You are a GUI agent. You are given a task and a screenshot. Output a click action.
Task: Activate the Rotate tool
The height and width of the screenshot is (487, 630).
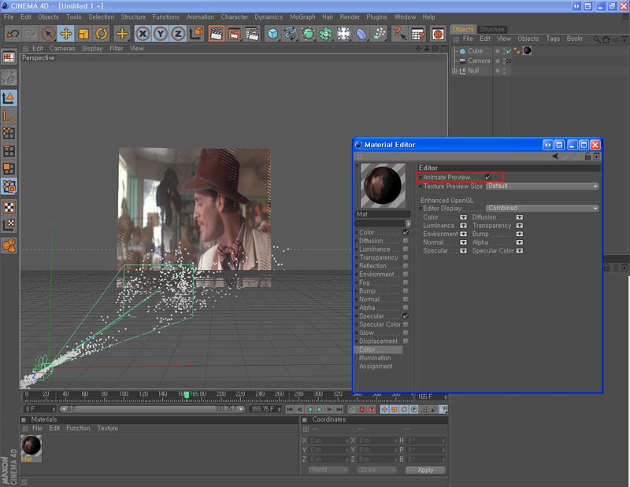pos(102,34)
